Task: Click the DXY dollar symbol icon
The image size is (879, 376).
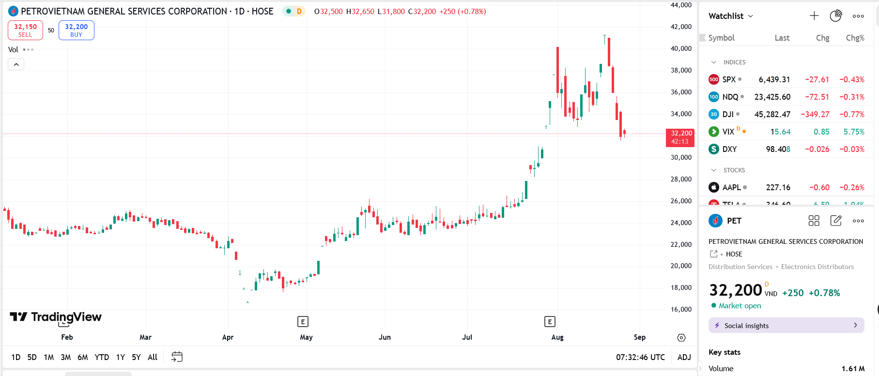Action: click(714, 149)
